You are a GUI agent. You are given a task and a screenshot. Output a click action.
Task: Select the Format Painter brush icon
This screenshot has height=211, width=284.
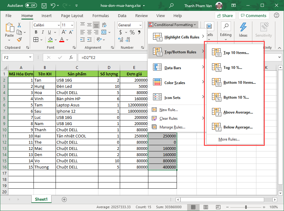pyautogui.click(x=19, y=40)
